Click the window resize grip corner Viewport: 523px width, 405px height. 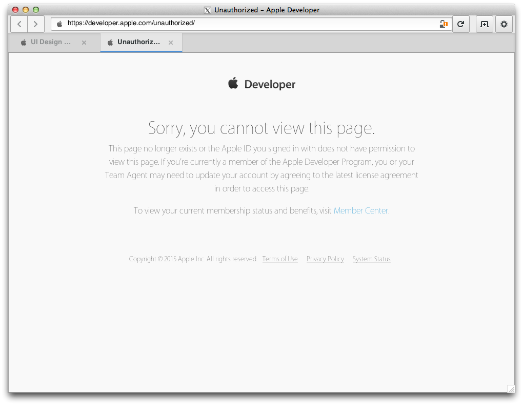511,389
